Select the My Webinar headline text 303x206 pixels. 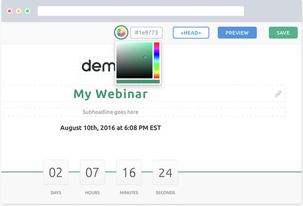110,94
